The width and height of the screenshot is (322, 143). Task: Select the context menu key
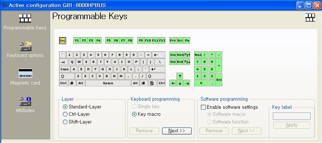point(152,83)
